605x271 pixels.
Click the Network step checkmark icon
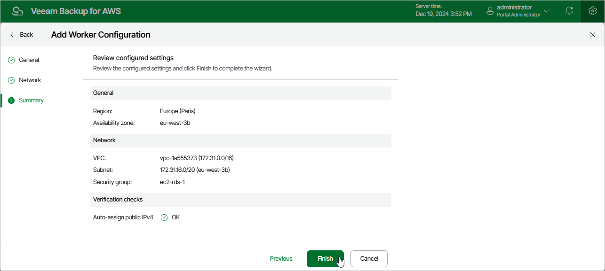coord(11,80)
